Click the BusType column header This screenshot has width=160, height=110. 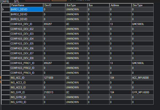pos(76,5)
